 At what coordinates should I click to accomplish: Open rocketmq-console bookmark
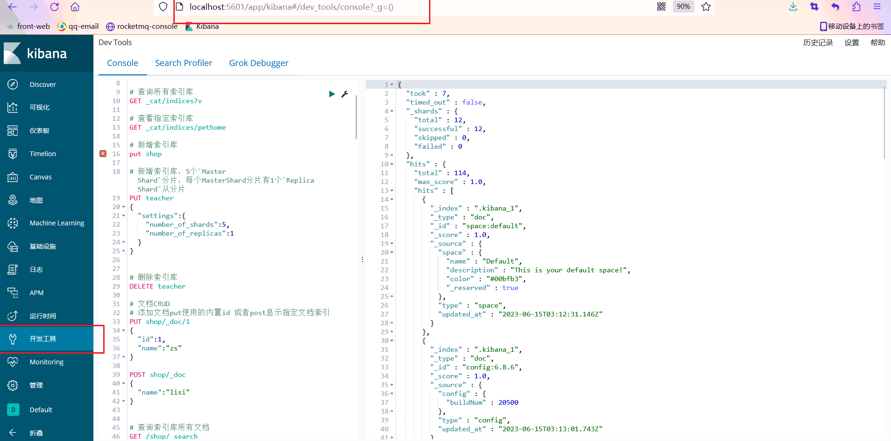(x=142, y=26)
